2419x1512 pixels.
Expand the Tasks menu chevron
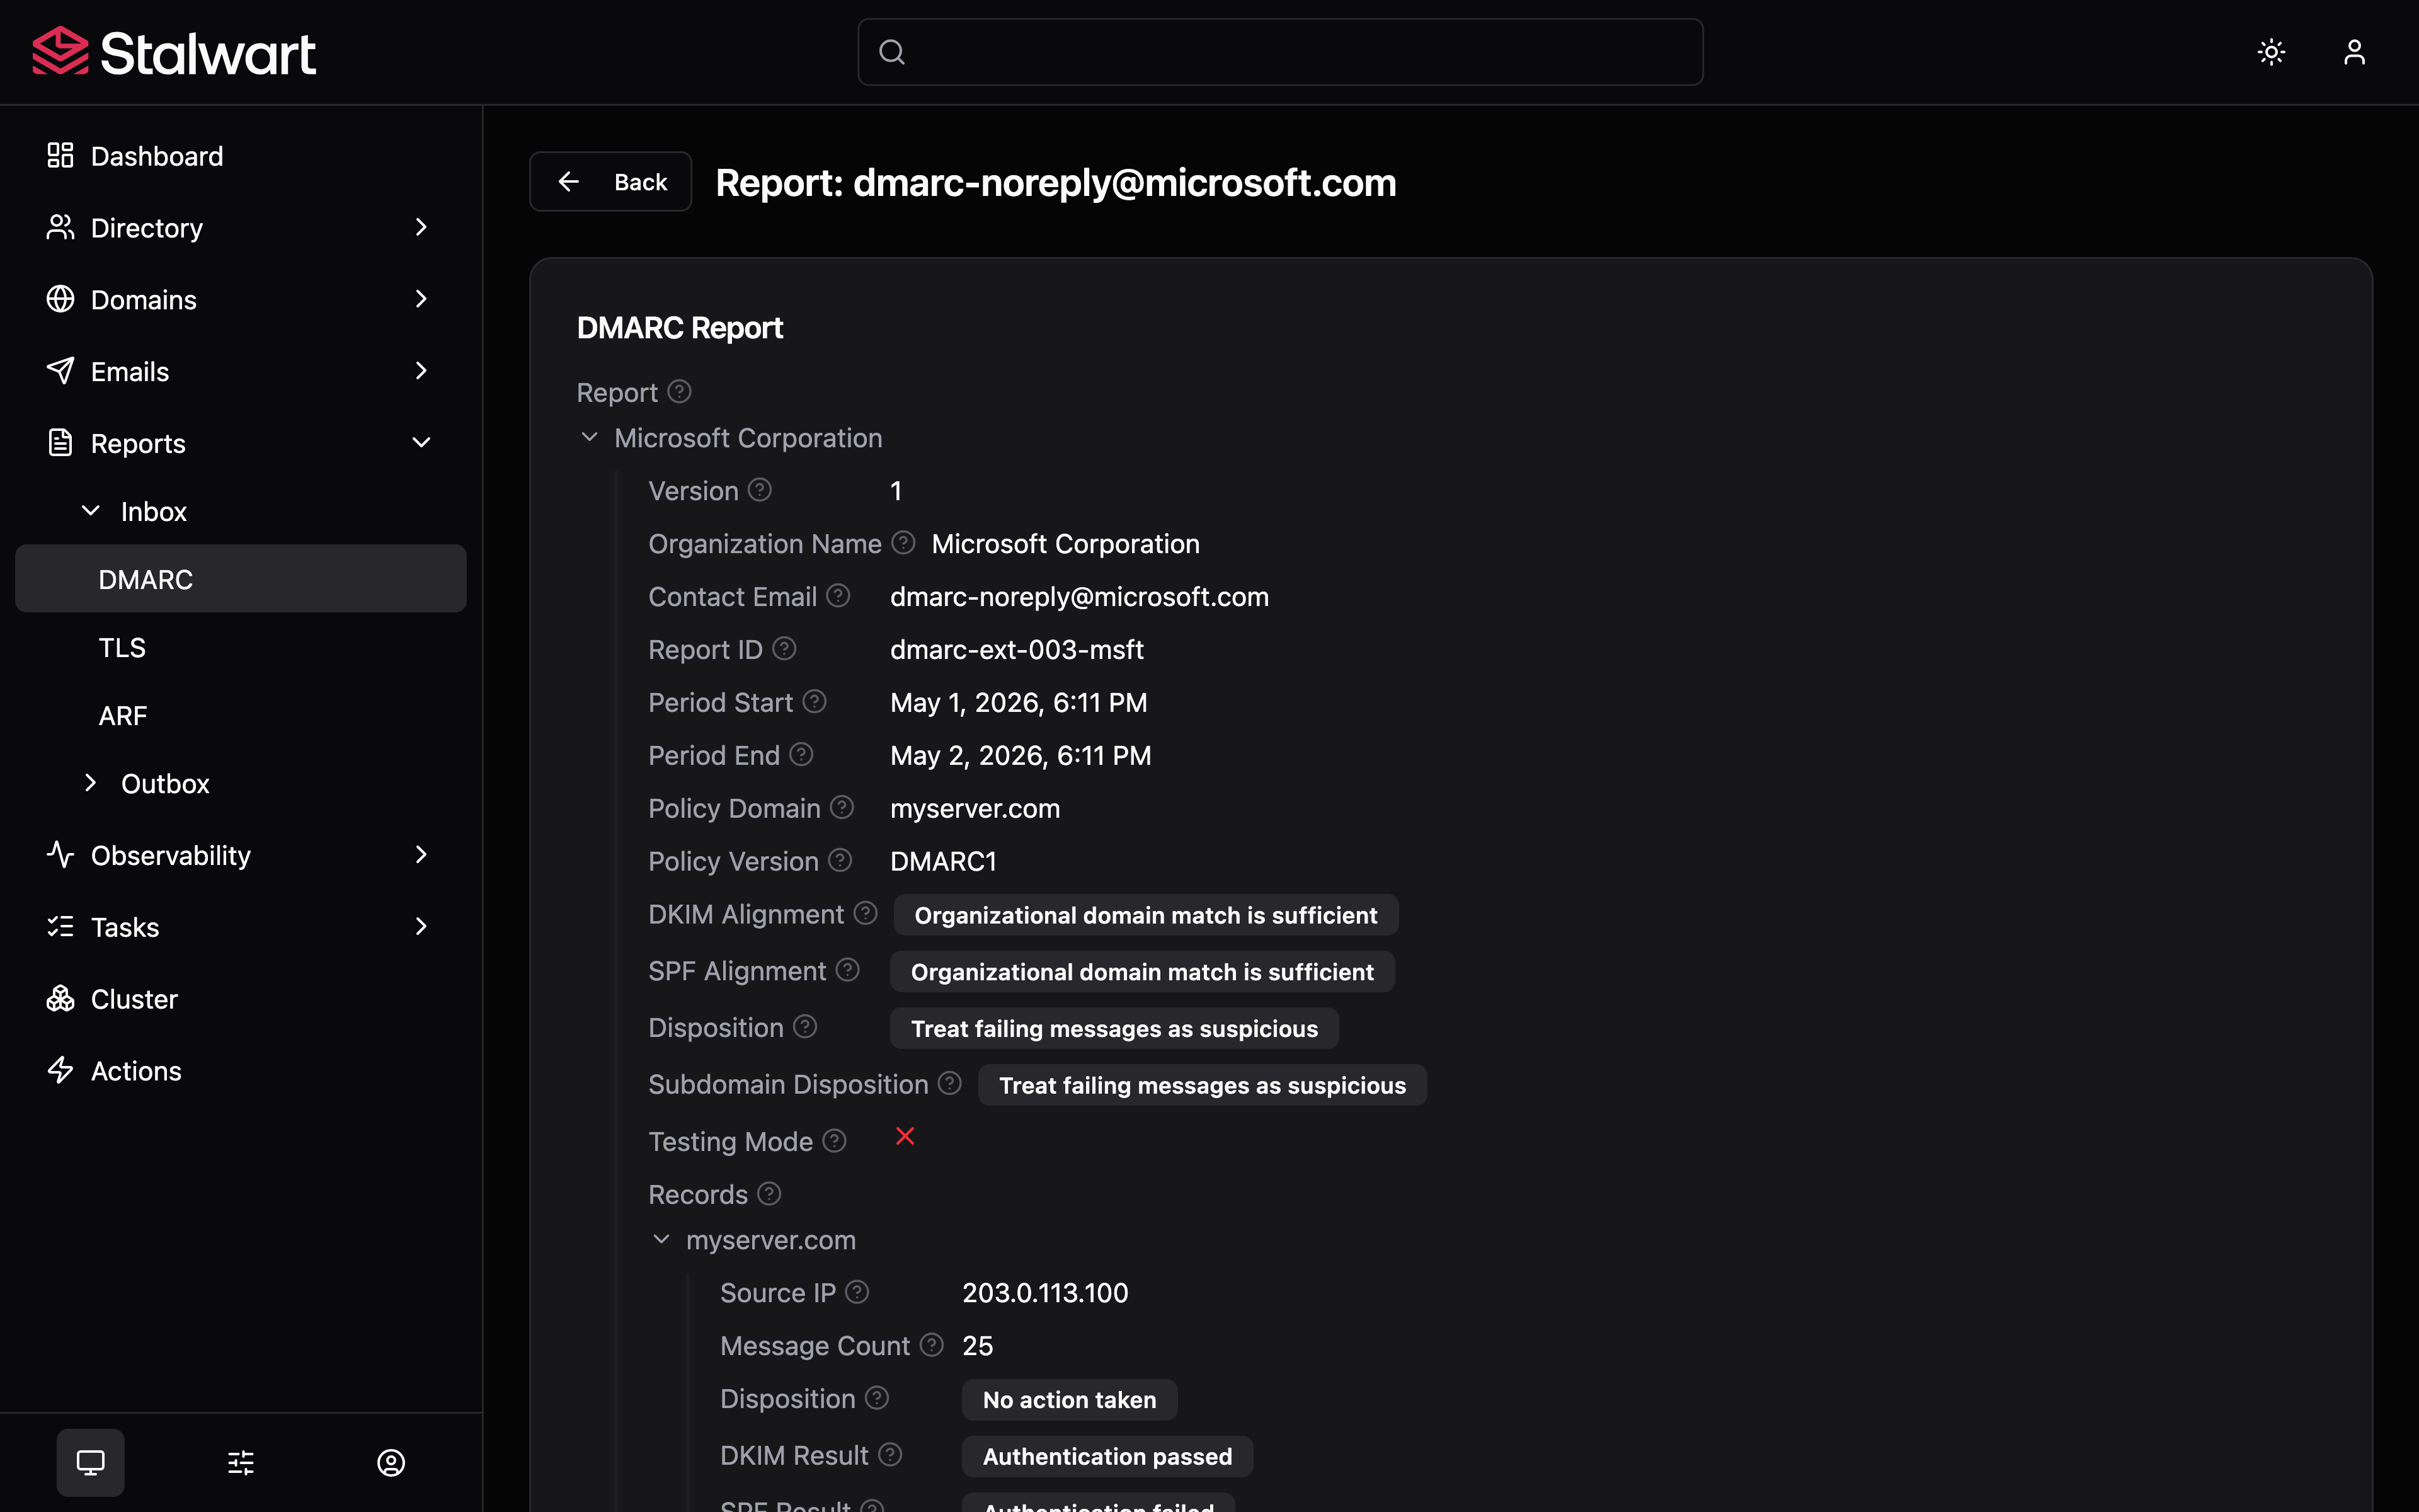[x=421, y=927]
